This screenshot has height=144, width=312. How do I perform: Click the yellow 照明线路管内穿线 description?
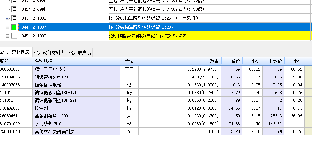point(147,36)
